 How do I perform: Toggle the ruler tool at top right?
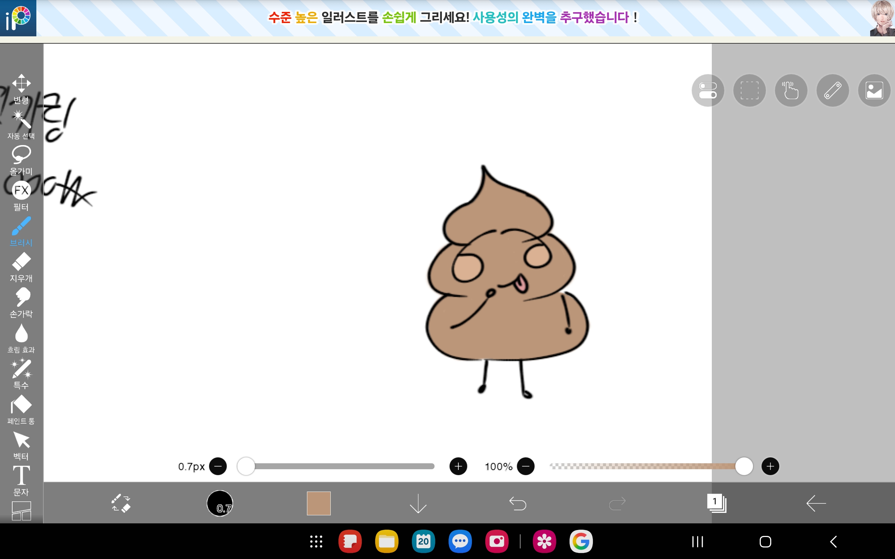point(833,90)
